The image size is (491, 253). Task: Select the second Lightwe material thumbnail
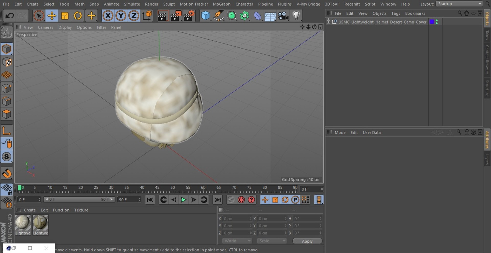(40, 225)
